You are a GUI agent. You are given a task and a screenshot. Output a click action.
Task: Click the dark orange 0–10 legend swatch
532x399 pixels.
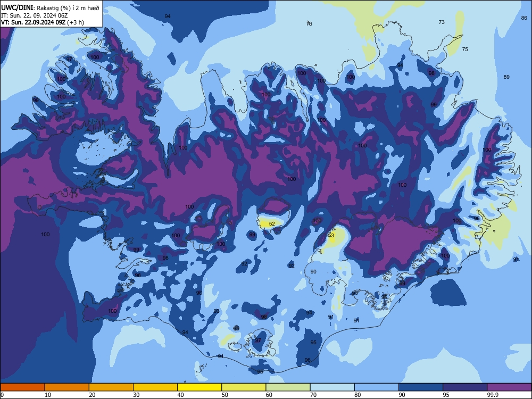tap(22, 387)
